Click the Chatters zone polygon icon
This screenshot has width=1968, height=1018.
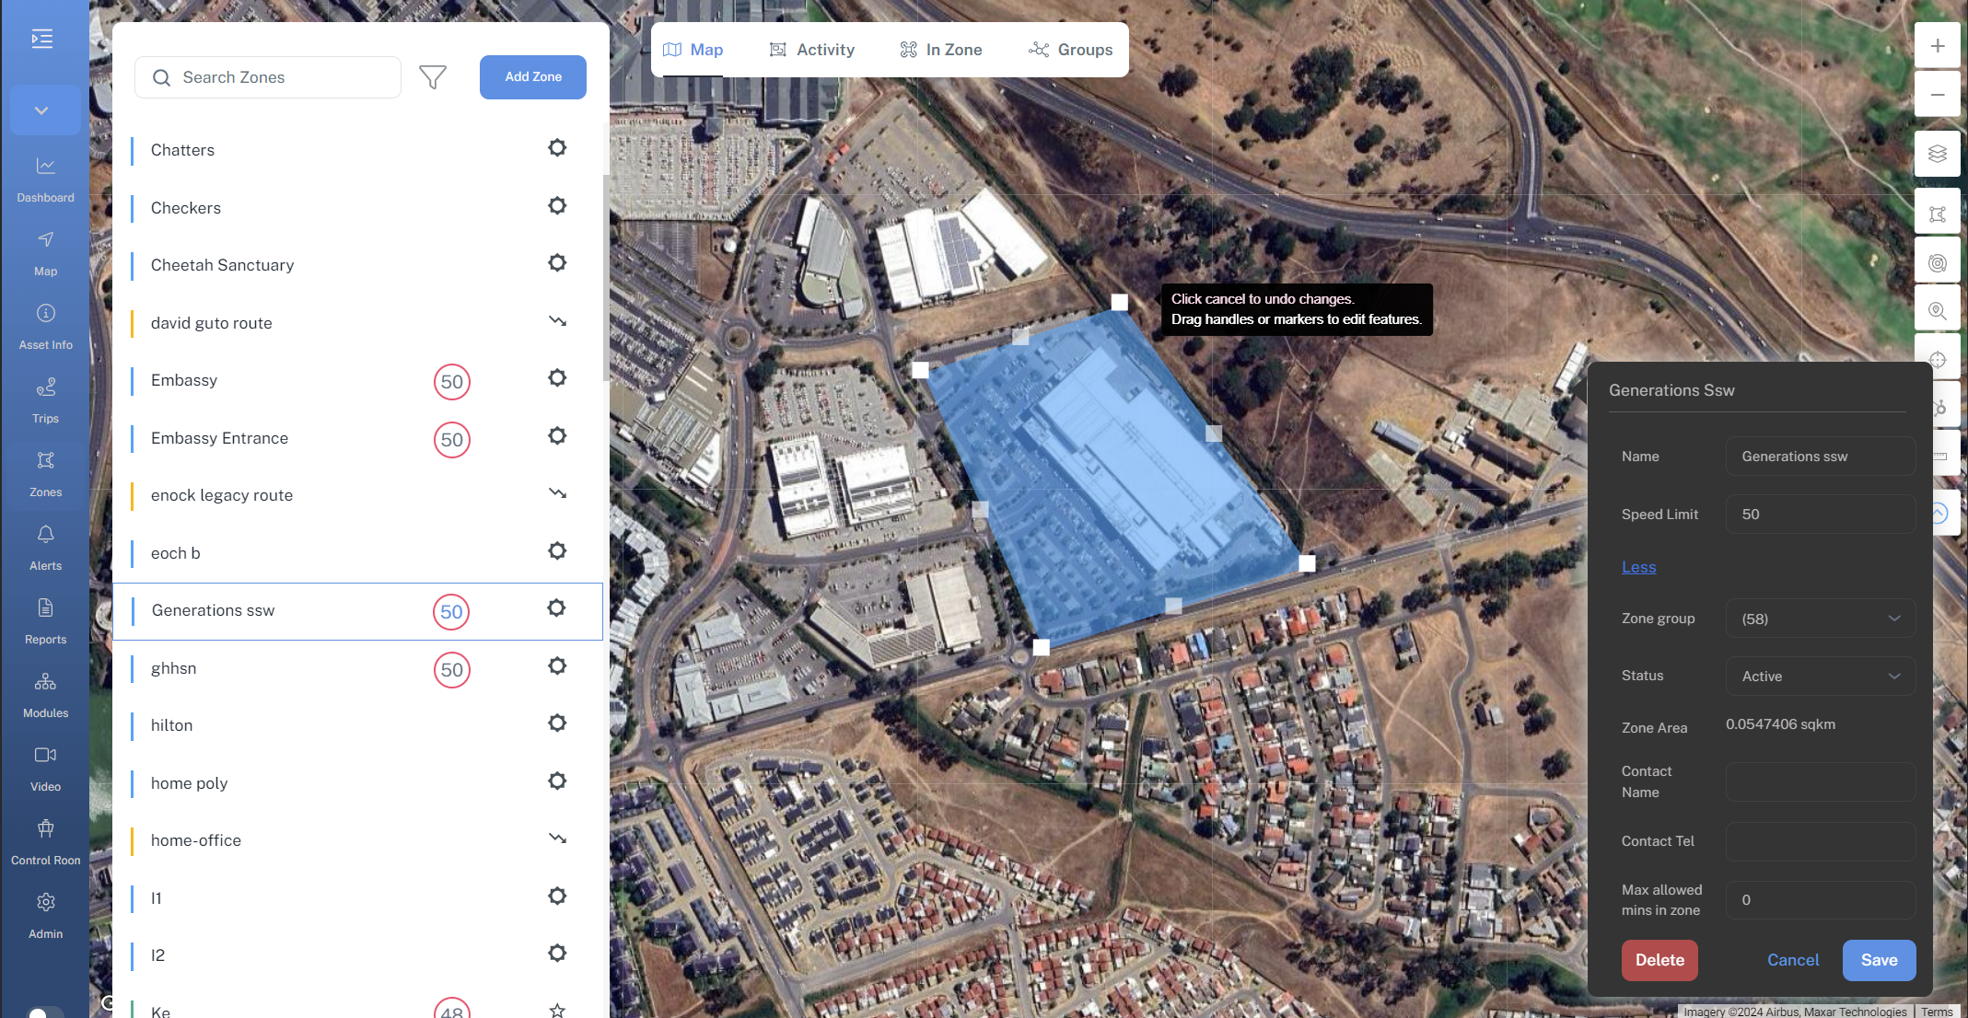click(x=557, y=147)
